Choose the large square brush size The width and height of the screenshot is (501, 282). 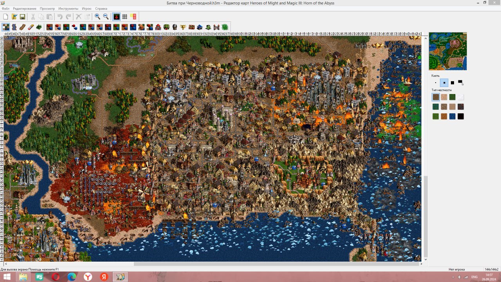coord(452,83)
